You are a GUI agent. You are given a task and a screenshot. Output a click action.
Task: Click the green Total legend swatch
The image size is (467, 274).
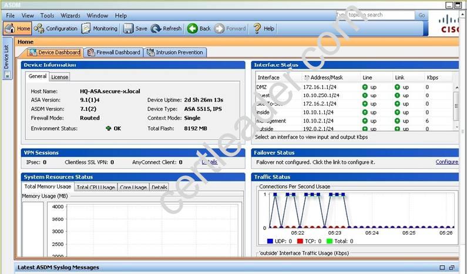coord(330,241)
